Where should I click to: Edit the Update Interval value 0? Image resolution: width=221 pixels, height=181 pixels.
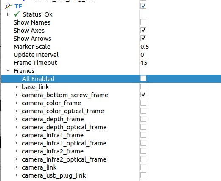142,55
